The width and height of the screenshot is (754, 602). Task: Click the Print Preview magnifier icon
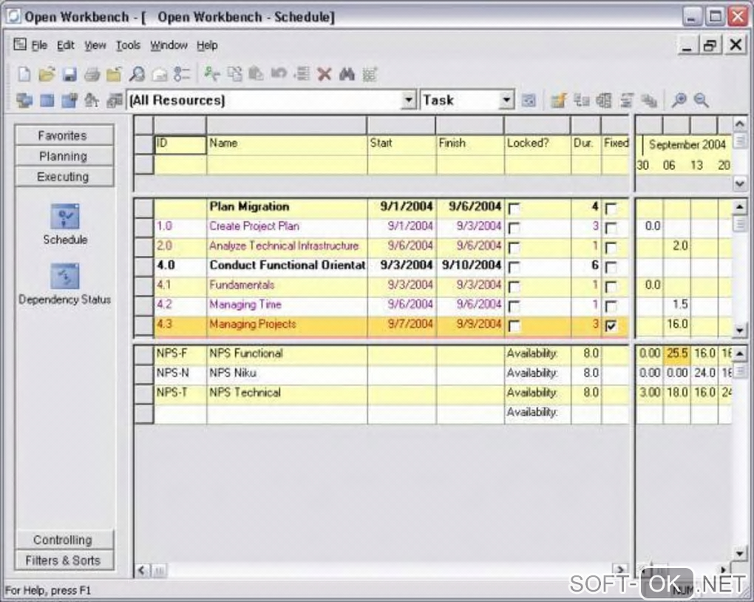pos(137,74)
